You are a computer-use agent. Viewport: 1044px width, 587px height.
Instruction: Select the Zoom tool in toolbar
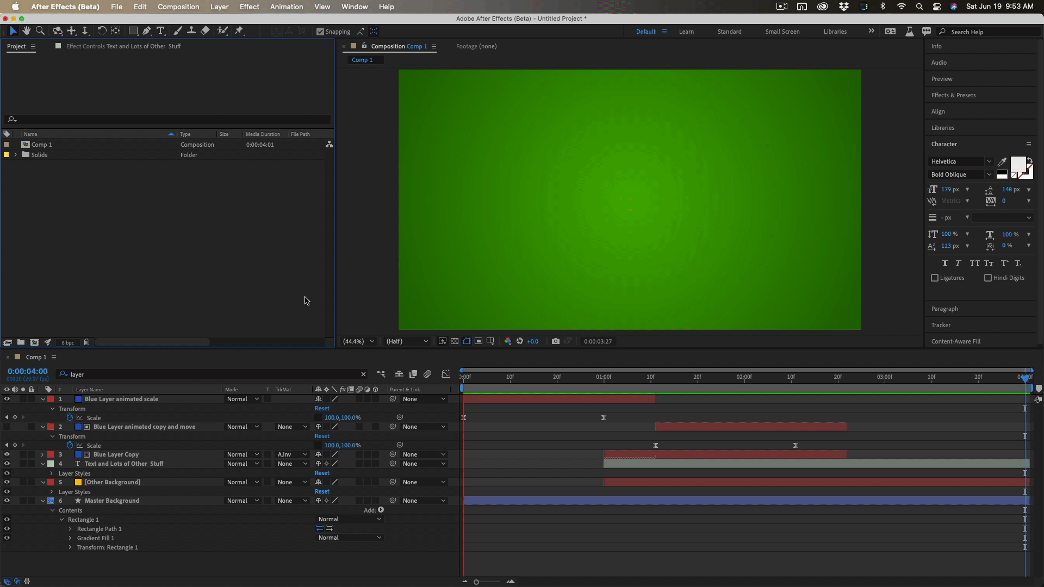[x=40, y=31]
